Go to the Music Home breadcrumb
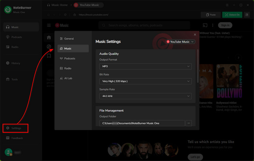The width and height of the screenshot is (254, 161). [x=57, y=5]
